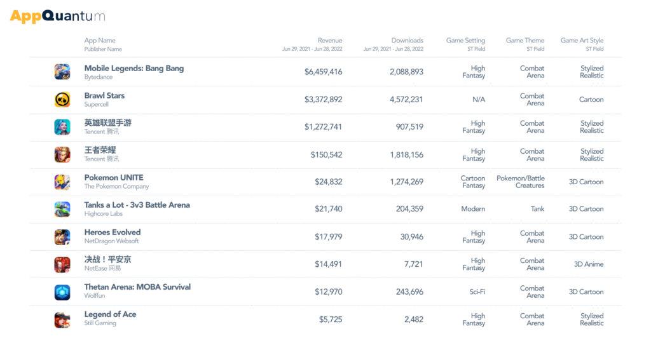Click the N/A game setting cell

(479, 100)
